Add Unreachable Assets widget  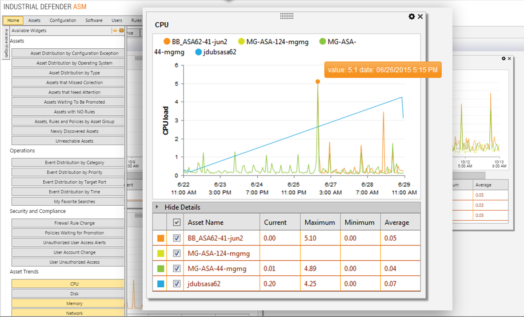tap(68, 141)
